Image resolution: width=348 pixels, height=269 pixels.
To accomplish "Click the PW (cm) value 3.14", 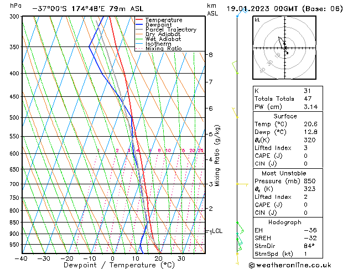I will click(x=311, y=107).
